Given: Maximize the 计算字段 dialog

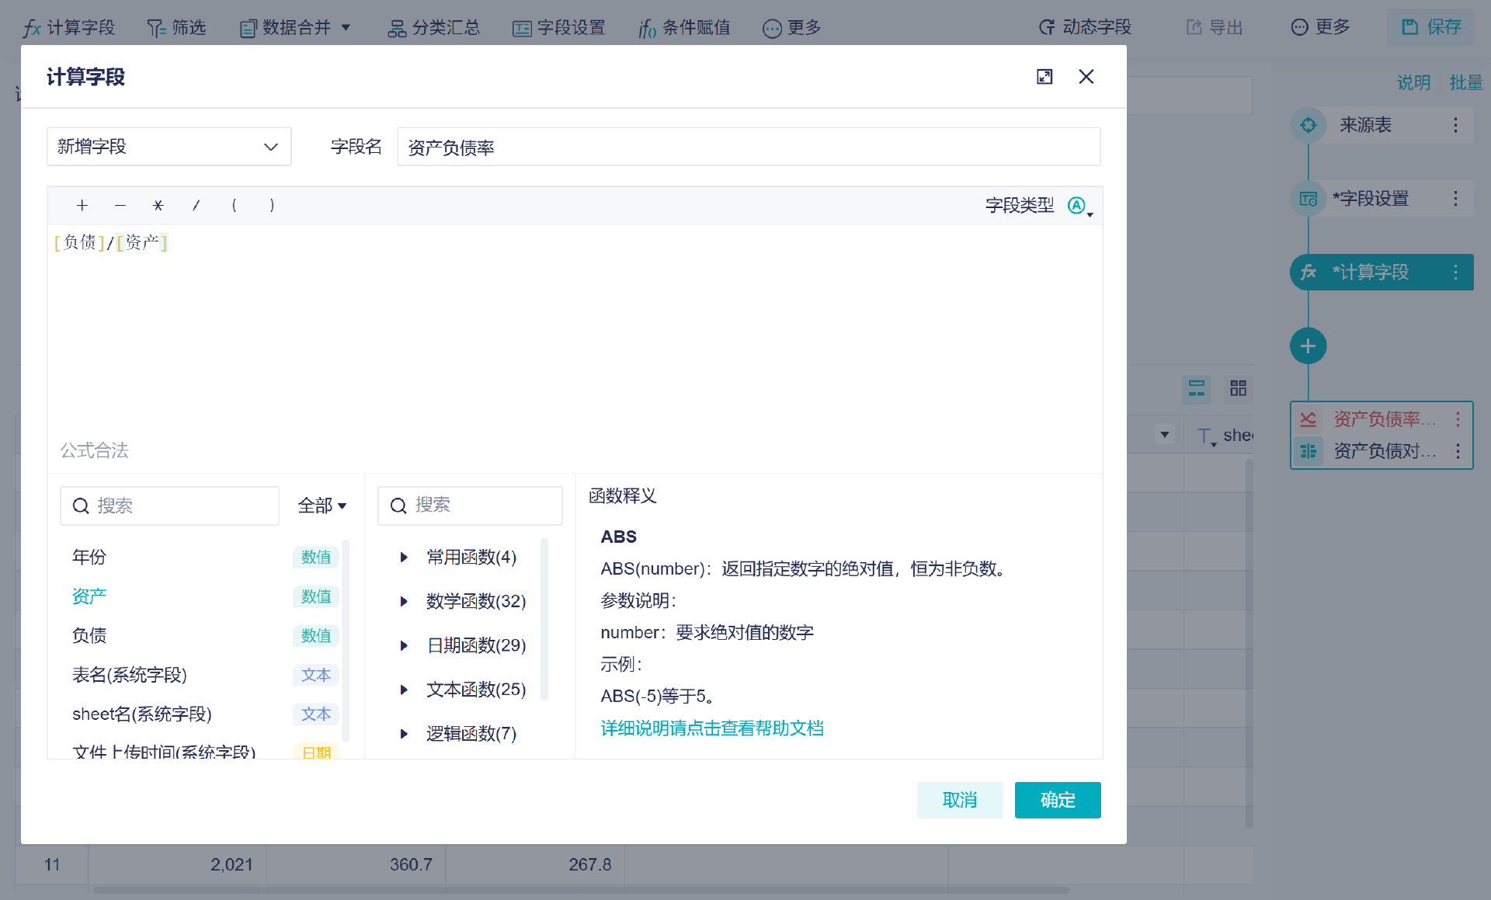Looking at the screenshot, I should 1044,77.
